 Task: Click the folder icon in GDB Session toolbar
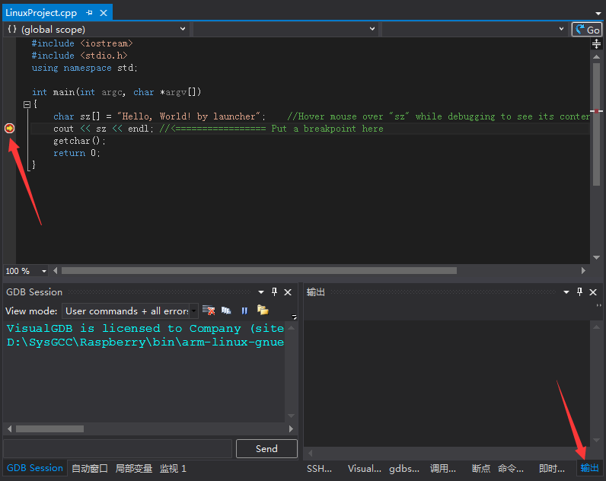(x=263, y=311)
